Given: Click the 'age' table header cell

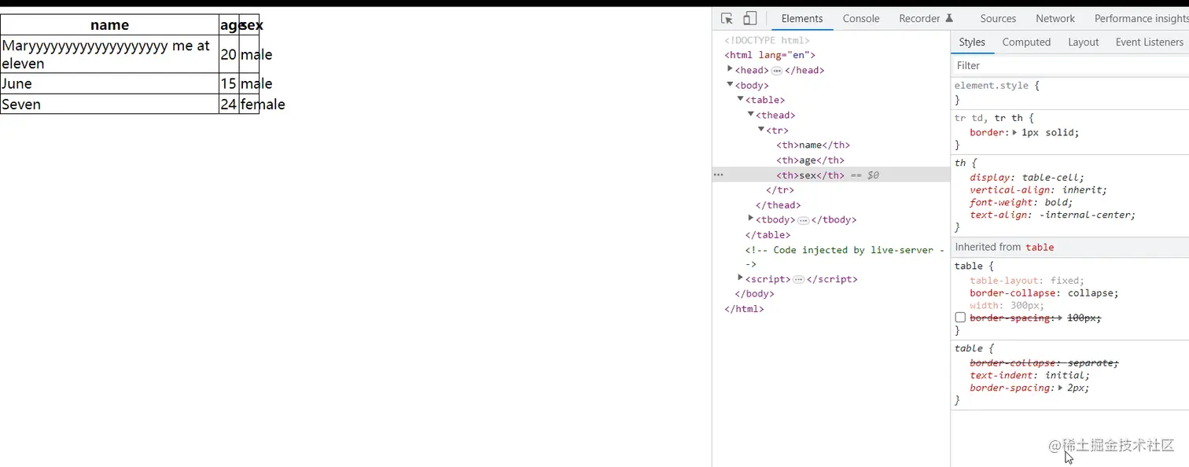Looking at the screenshot, I should (229, 25).
